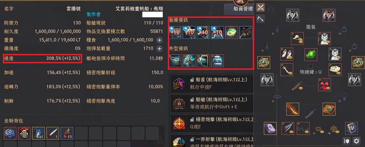365x147 pixels.
Task: Click the crossed swords combat gear icon
Action: 261,7
